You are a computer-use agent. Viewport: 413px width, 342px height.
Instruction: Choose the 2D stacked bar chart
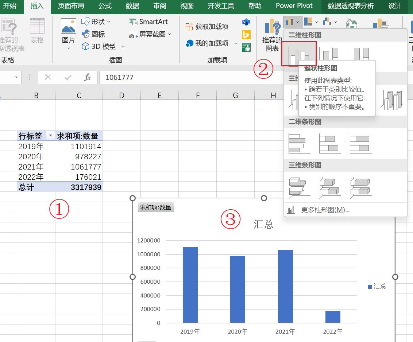pyautogui.click(x=330, y=144)
